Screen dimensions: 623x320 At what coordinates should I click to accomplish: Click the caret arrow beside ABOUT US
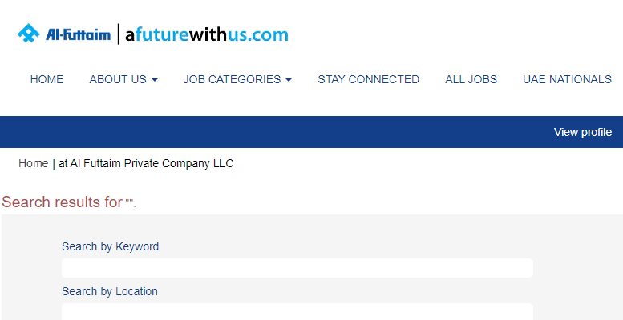155,80
